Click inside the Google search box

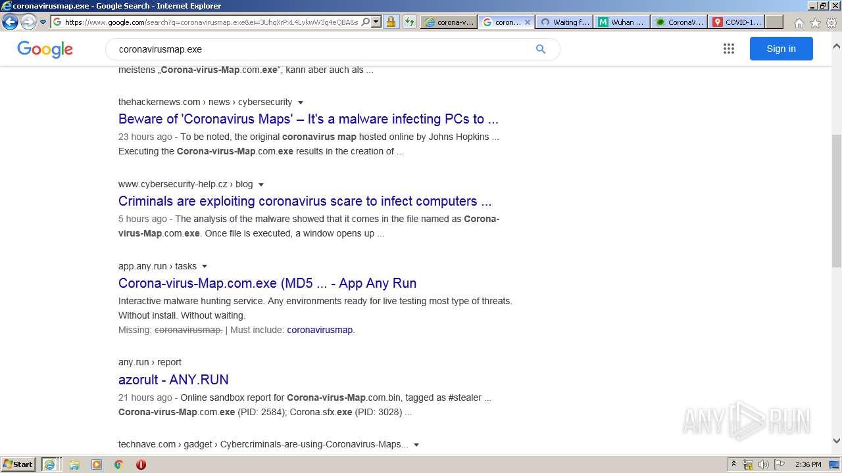click(322, 49)
